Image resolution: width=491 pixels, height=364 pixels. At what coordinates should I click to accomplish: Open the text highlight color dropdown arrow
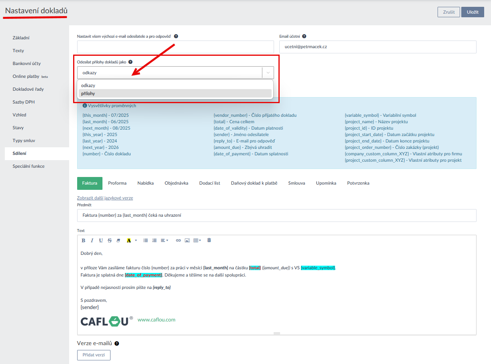pyautogui.click(x=136, y=240)
